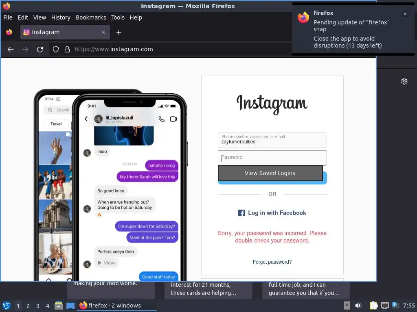The width and height of the screenshot is (417, 312).
Task: Click the Firefox icon in the notification
Action: tap(303, 17)
